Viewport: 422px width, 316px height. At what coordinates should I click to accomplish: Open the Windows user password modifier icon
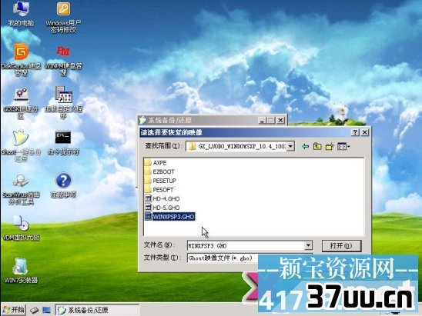tap(63, 17)
